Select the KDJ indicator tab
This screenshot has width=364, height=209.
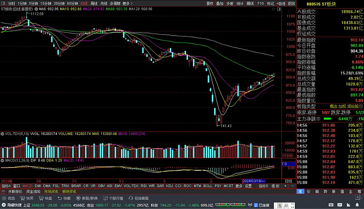tap(169, 186)
